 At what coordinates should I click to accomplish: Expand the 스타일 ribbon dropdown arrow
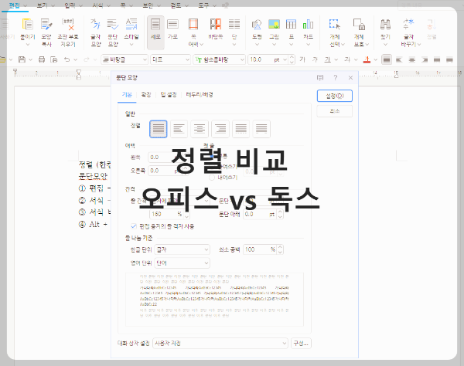click(131, 44)
